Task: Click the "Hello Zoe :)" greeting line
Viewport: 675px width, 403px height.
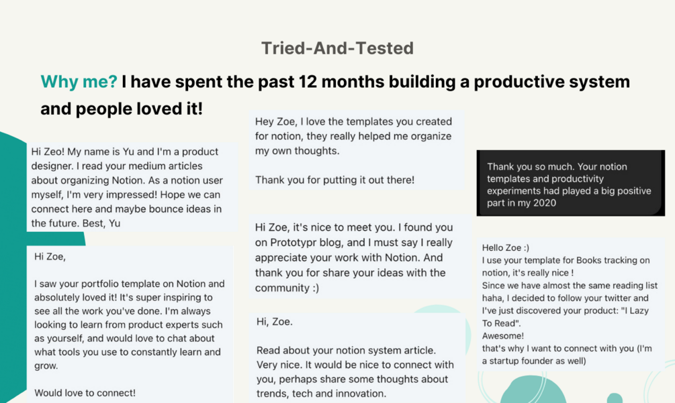Action: [x=505, y=247]
